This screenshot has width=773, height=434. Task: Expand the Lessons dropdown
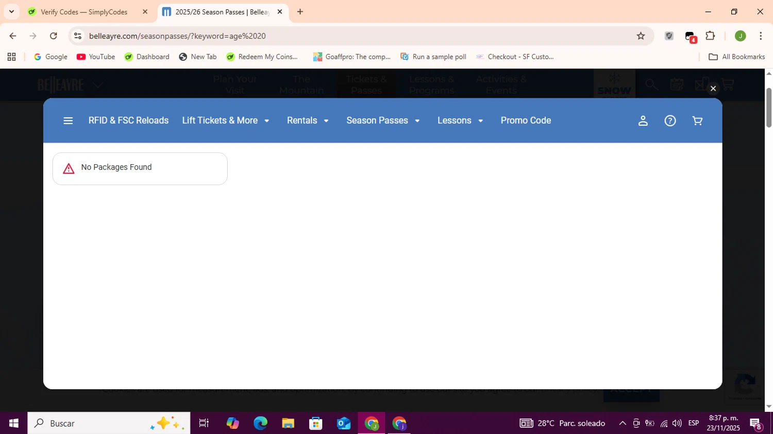click(460, 120)
